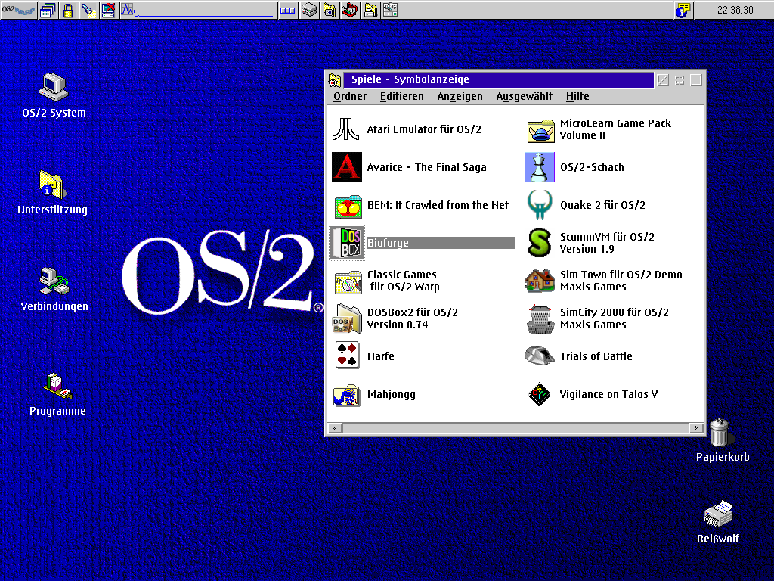
Task: Open the window list in WarpCenter
Action: coord(48,10)
